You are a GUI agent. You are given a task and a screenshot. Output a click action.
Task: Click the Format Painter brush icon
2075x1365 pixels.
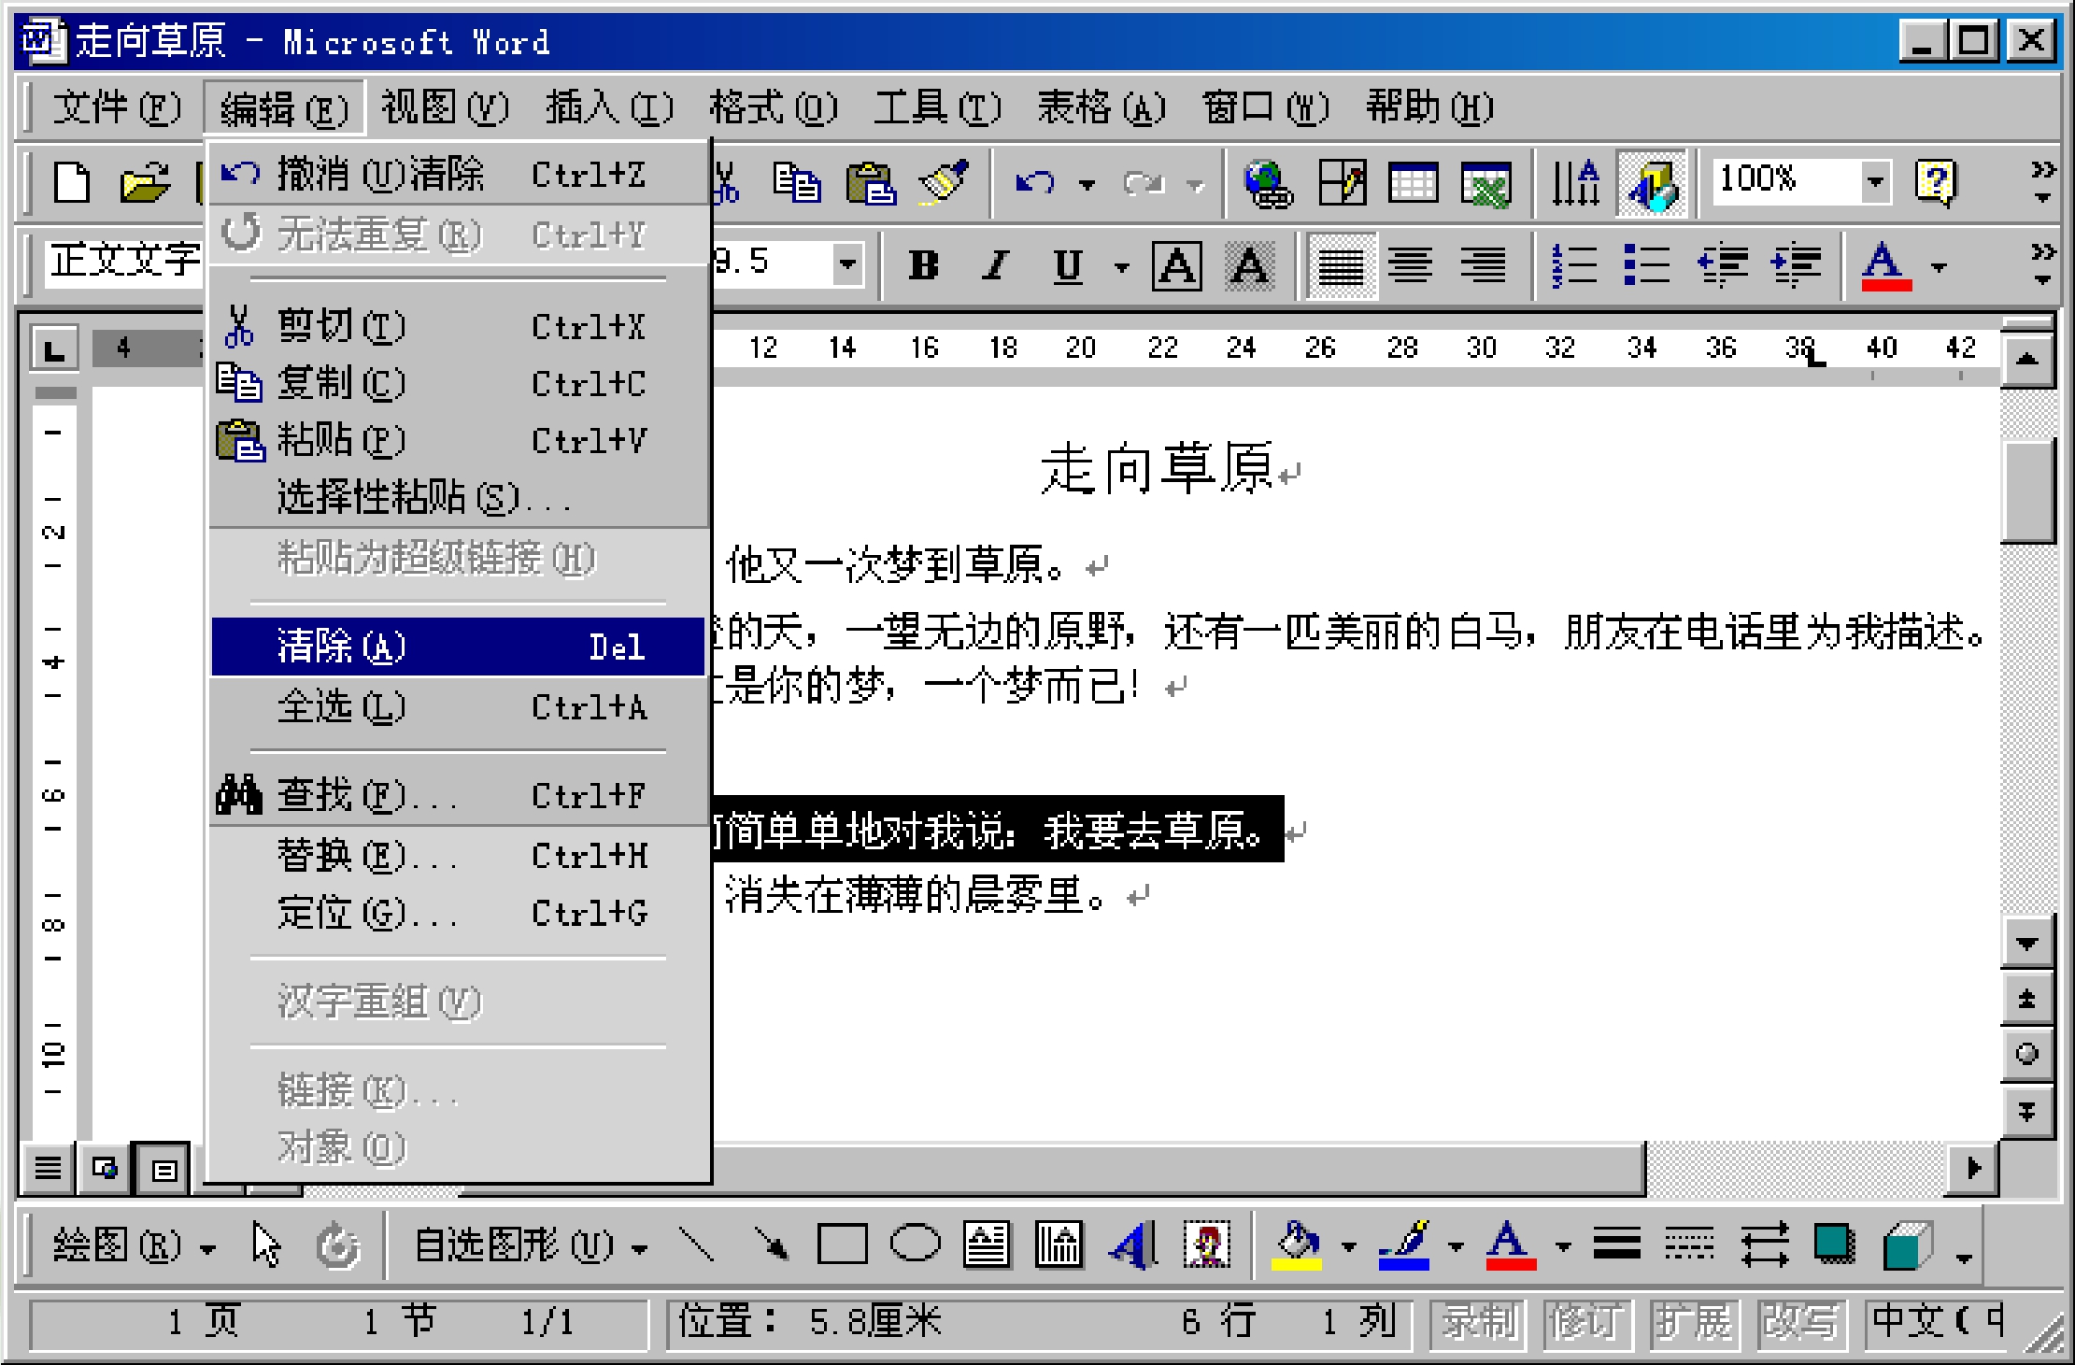[x=945, y=181]
